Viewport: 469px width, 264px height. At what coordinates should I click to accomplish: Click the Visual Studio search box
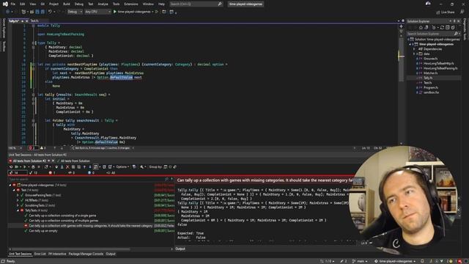tap(196, 4)
